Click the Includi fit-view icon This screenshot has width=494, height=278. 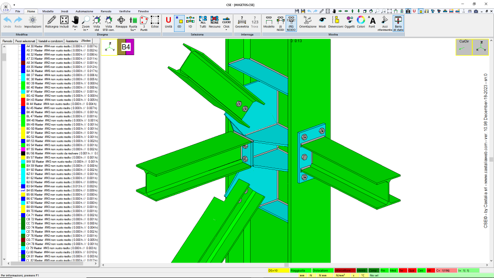pyautogui.click(x=64, y=21)
